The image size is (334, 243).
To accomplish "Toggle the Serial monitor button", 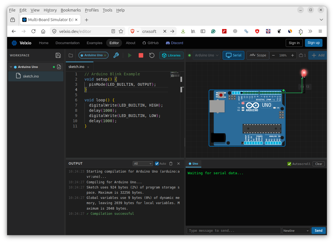I will tap(234, 55).
